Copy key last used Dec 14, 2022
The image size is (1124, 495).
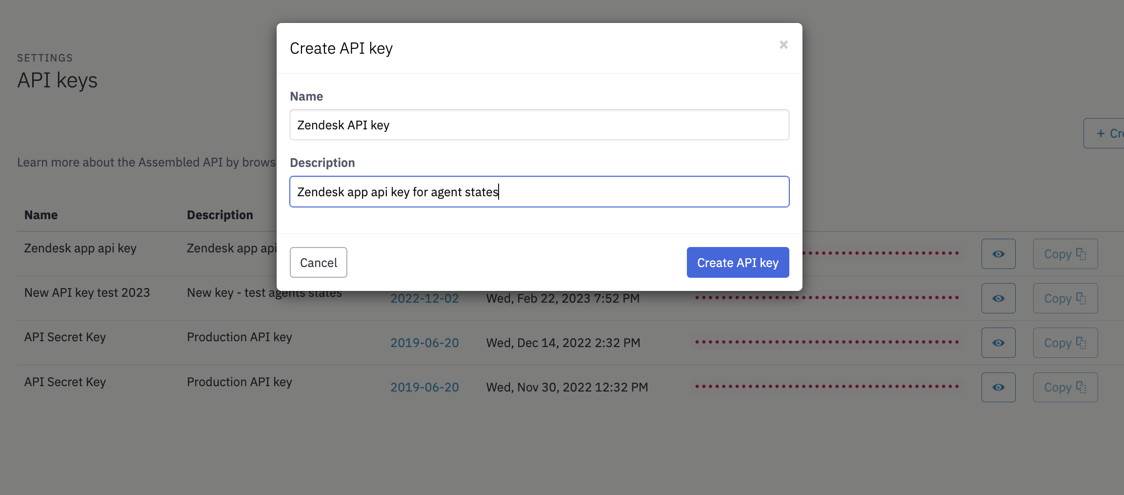click(x=1065, y=343)
